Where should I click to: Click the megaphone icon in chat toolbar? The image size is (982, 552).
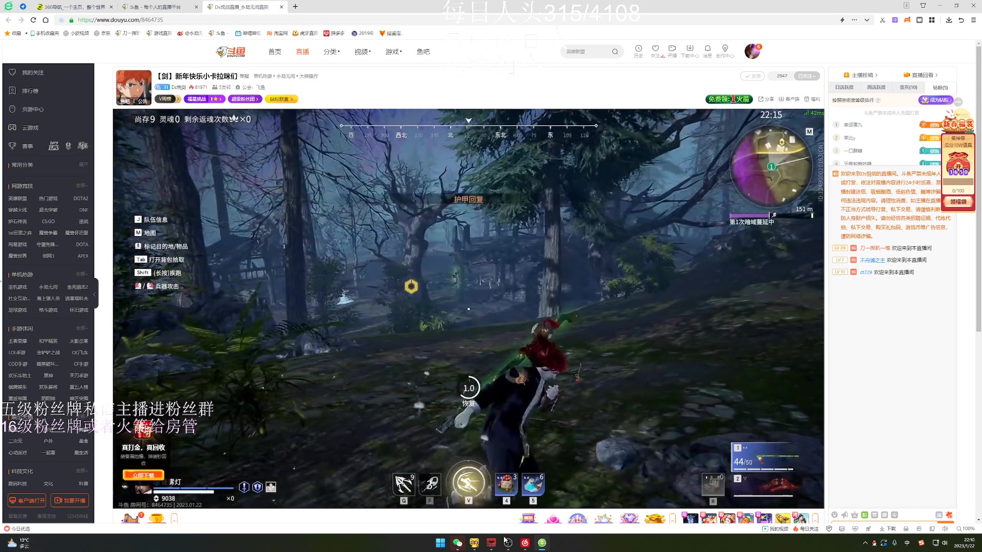pos(844,515)
